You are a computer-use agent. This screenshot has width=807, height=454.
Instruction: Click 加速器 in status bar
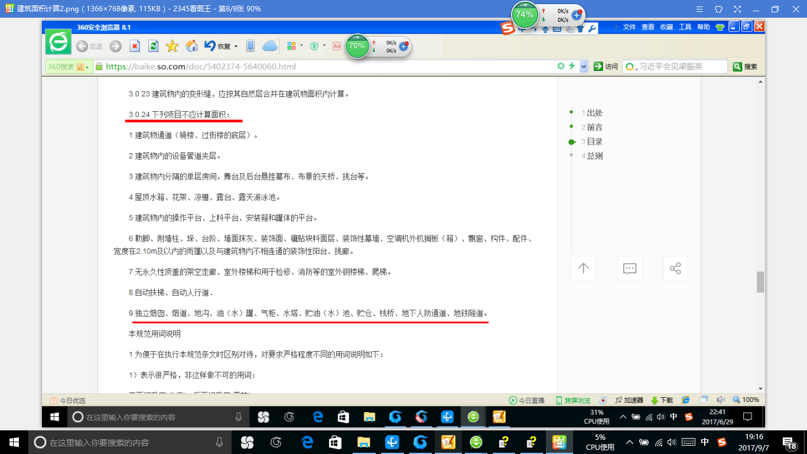click(x=629, y=400)
